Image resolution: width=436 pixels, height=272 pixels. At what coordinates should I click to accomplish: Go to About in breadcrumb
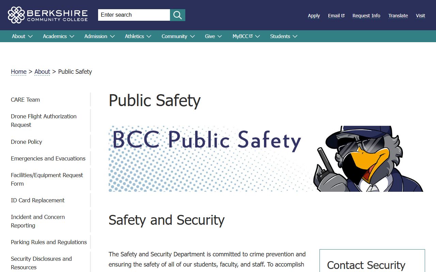coord(42,72)
